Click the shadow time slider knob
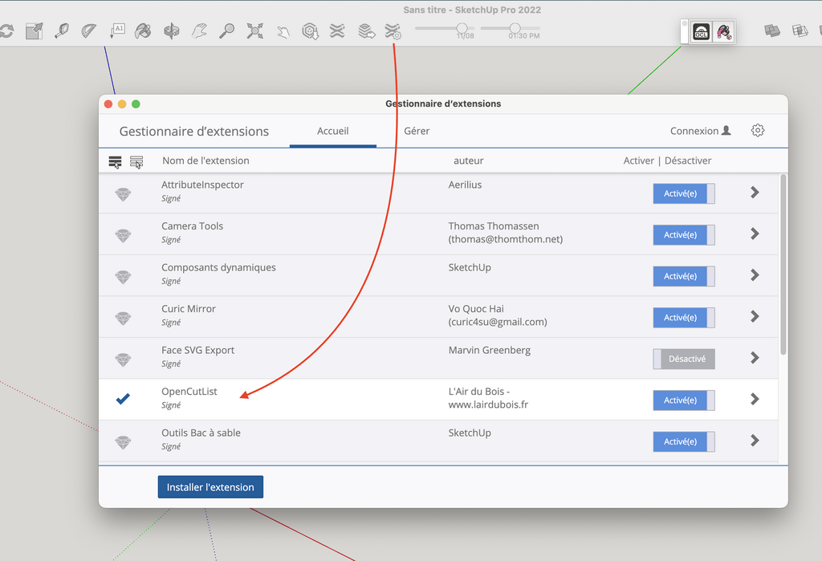The height and width of the screenshot is (561, 822). click(515, 28)
